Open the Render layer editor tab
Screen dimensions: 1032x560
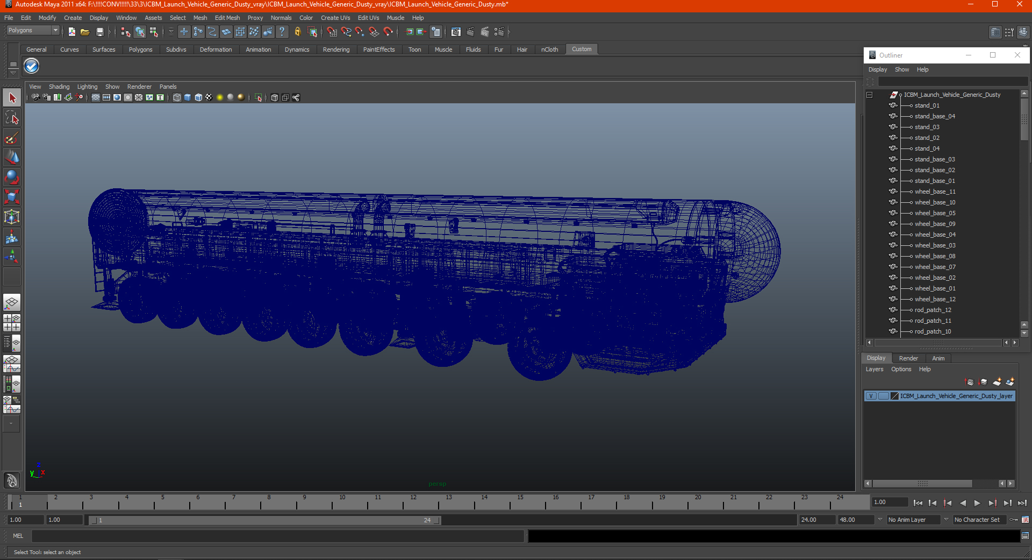(x=908, y=358)
